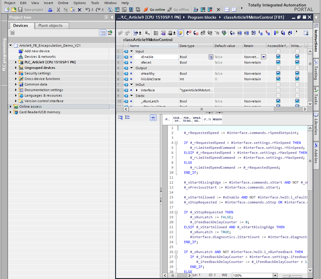
Task: Cut selection with the scissors icon
Action: (x=59, y=9)
